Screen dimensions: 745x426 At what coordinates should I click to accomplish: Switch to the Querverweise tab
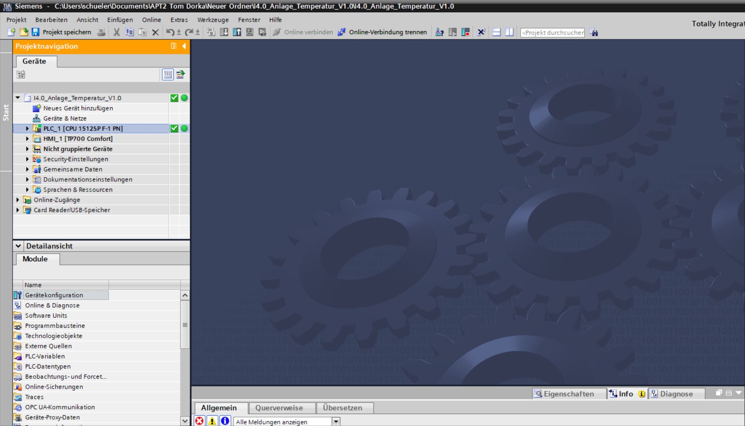point(279,408)
